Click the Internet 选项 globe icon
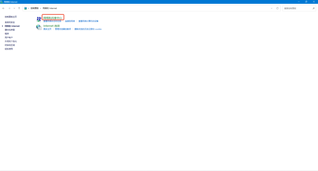 click(39, 27)
